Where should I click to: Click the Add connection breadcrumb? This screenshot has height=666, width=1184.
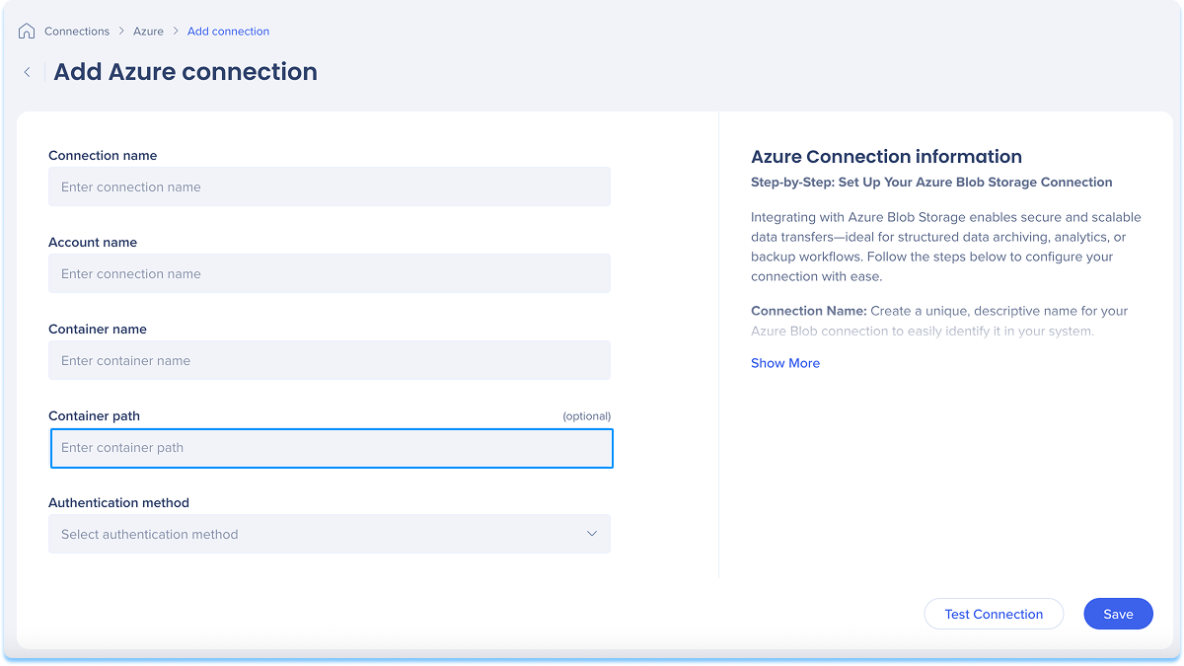click(228, 32)
